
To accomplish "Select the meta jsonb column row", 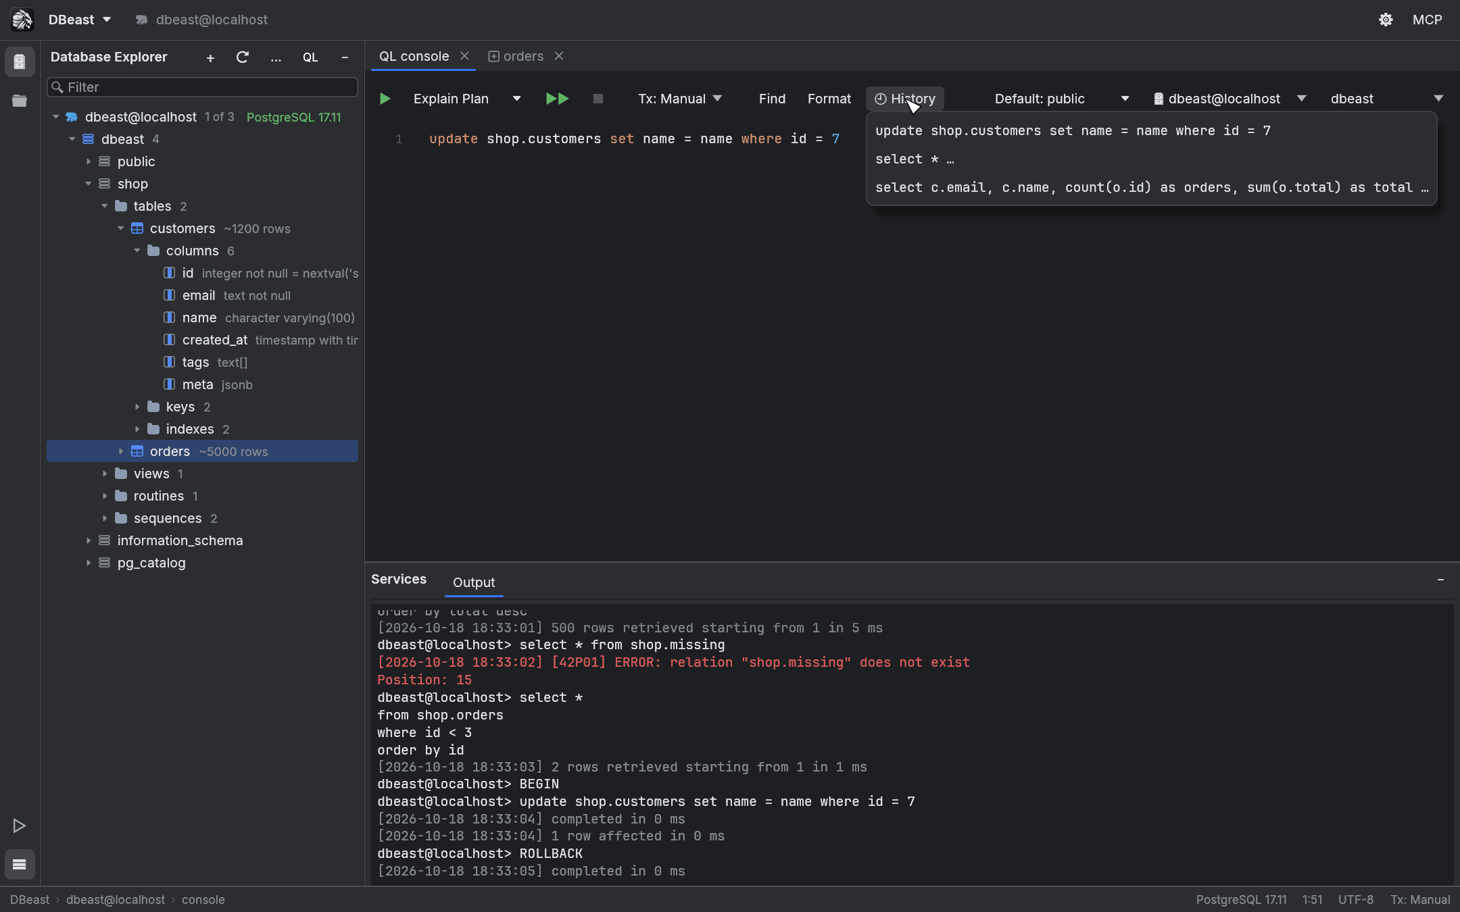I will 202,384.
